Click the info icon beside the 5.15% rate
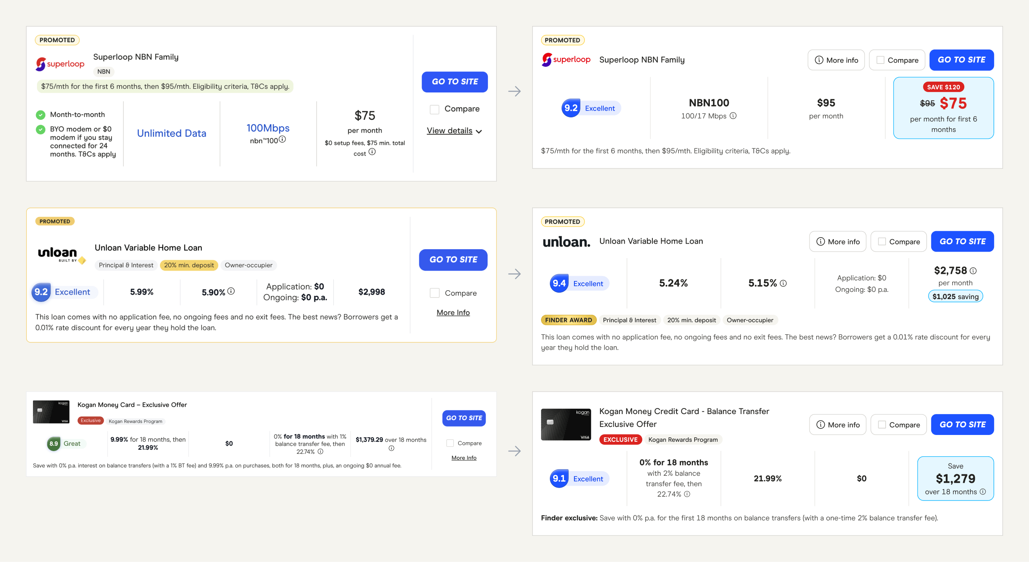 point(783,283)
